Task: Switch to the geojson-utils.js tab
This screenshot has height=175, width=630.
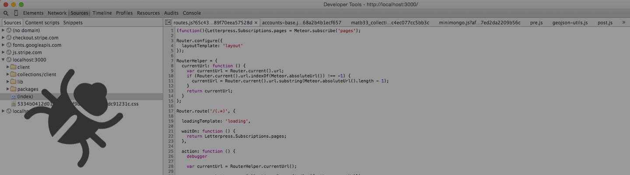Action: [570, 23]
